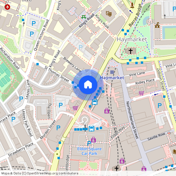Click the Northumberland Street label

point(132,120)
